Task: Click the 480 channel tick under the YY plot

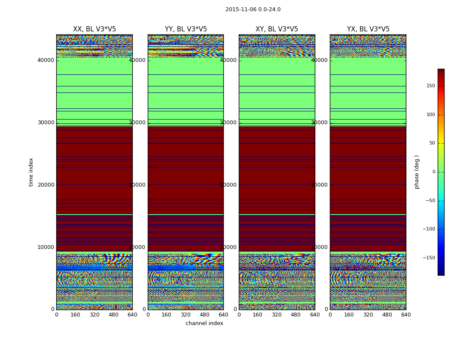Action: (204, 315)
